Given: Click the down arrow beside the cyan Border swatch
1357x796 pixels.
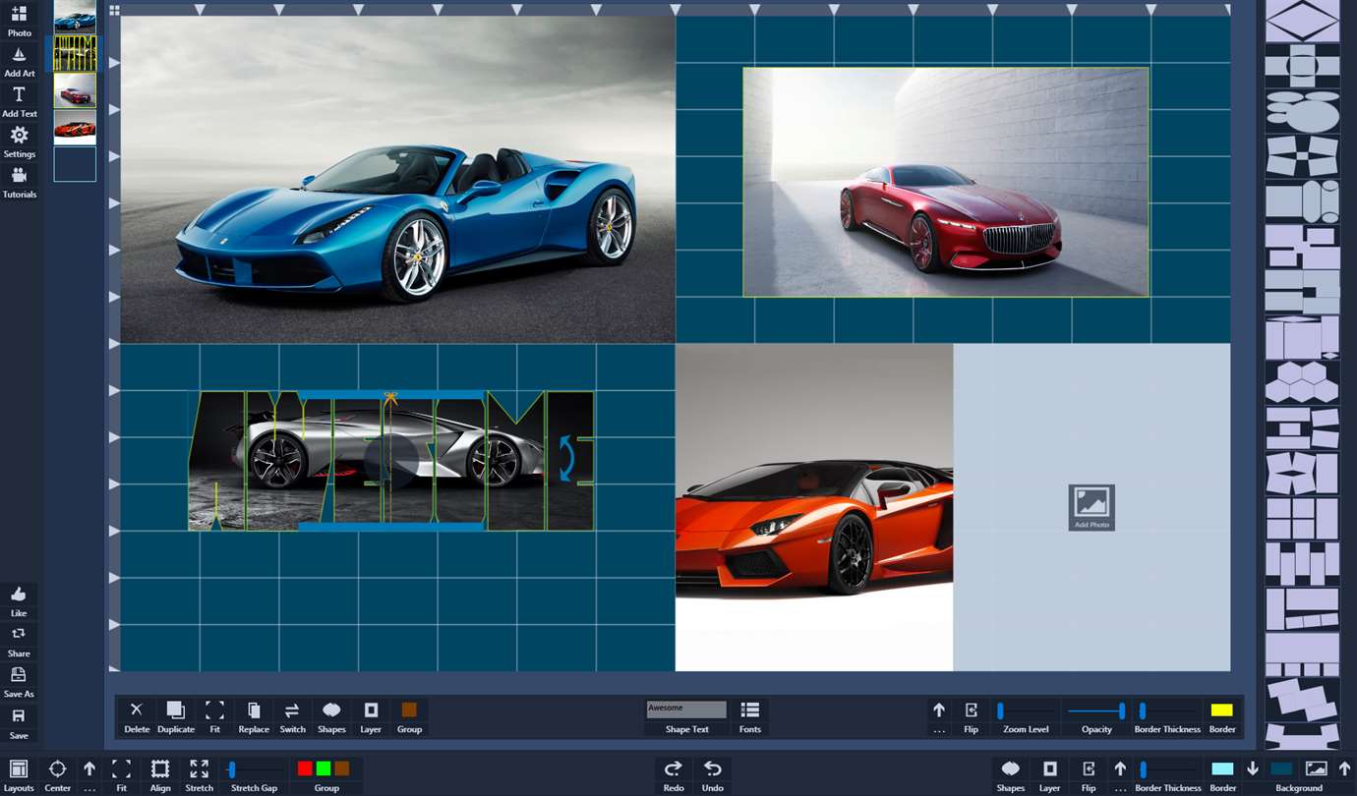Looking at the screenshot, I should [x=1253, y=768].
